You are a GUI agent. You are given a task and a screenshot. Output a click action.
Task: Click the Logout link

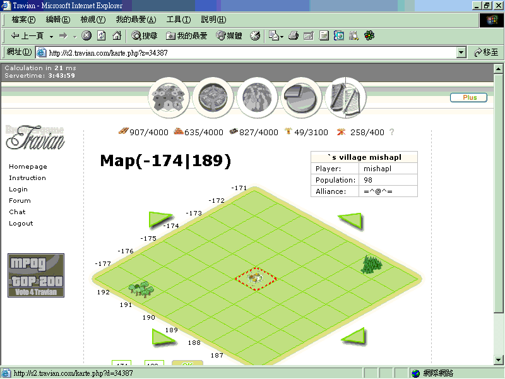pos(21,224)
